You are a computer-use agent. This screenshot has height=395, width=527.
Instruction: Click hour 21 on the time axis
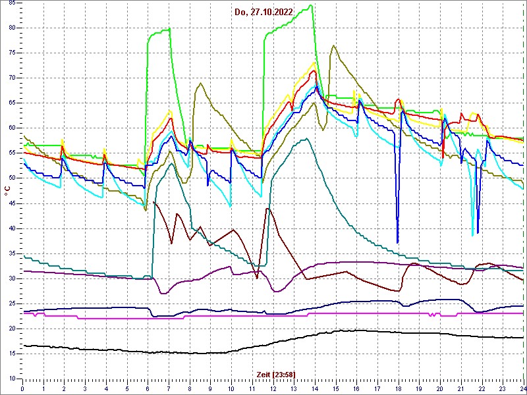click(x=461, y=388)
